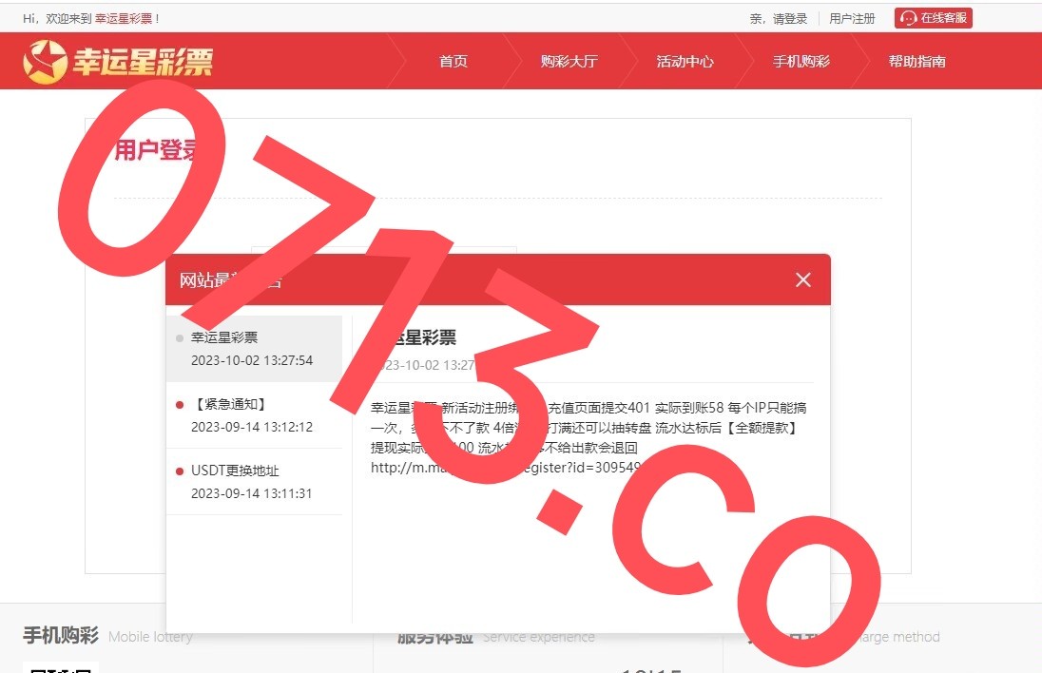
Task: Click the headset icon beside 在线客服
Action: (908, 18)
